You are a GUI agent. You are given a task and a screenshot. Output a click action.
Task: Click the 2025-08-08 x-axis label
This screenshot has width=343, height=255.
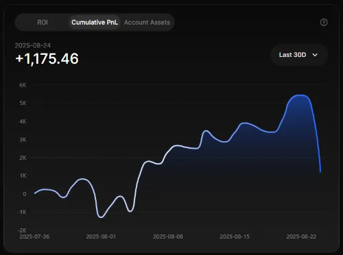(x=168, y=236)
